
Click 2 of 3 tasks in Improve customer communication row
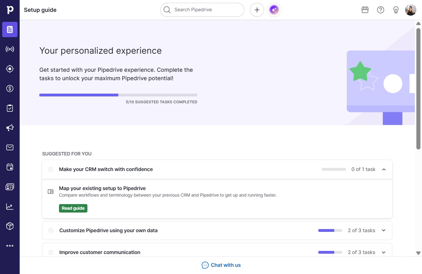point(361,252)
